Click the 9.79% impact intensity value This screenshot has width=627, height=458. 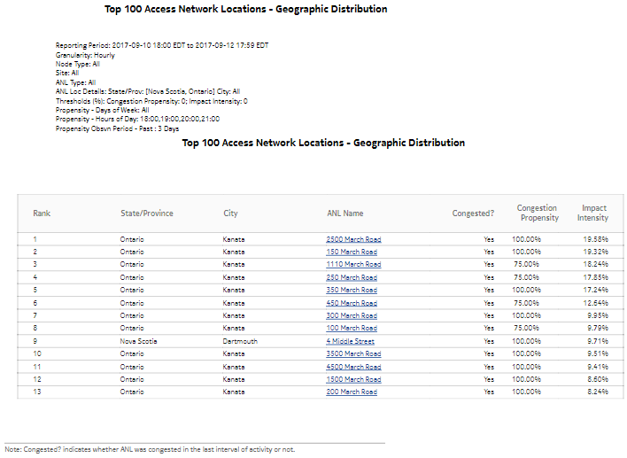point(598,328)
